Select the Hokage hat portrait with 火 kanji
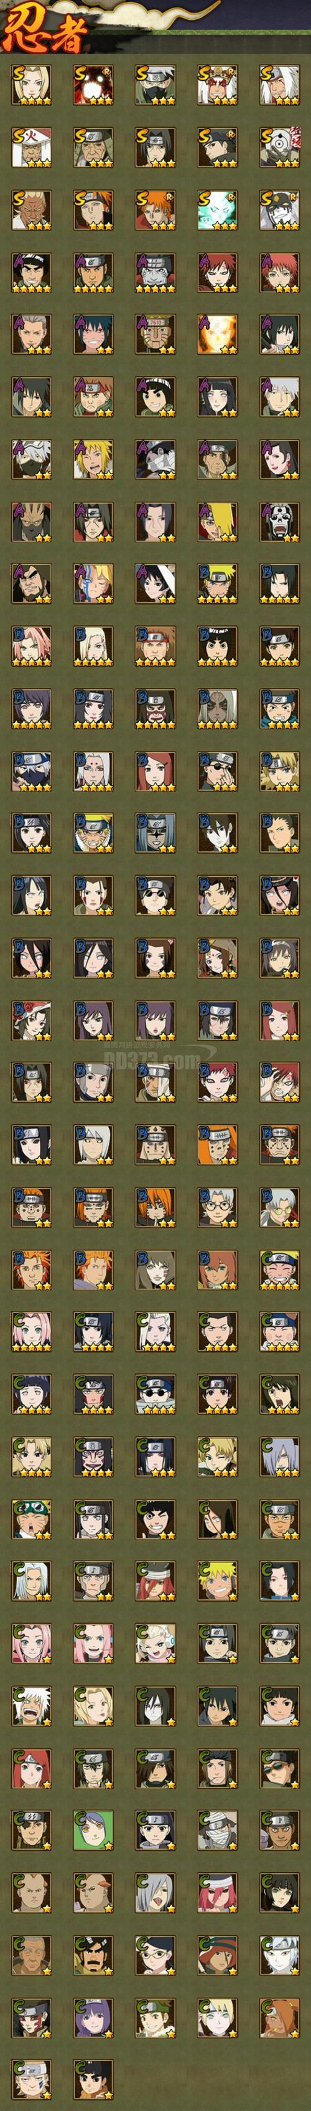Image resolution: width=311 pixels, height=2111 pixels. 31,148
